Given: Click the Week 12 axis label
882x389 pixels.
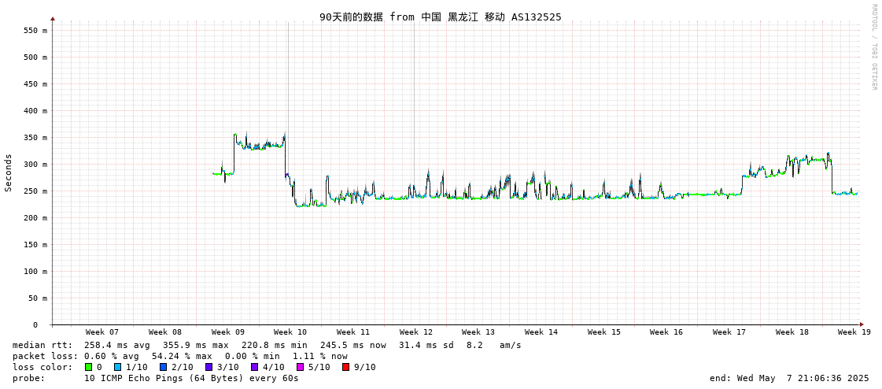Looking at the screenshot, I should [x=416, y=332].
